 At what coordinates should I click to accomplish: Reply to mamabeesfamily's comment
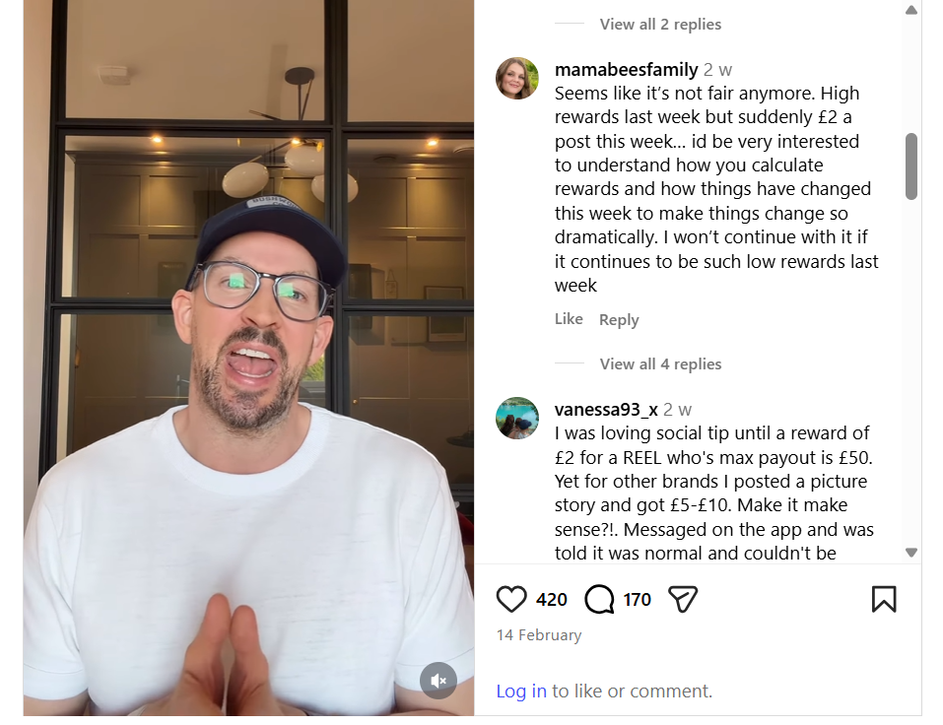coord(619,319)
